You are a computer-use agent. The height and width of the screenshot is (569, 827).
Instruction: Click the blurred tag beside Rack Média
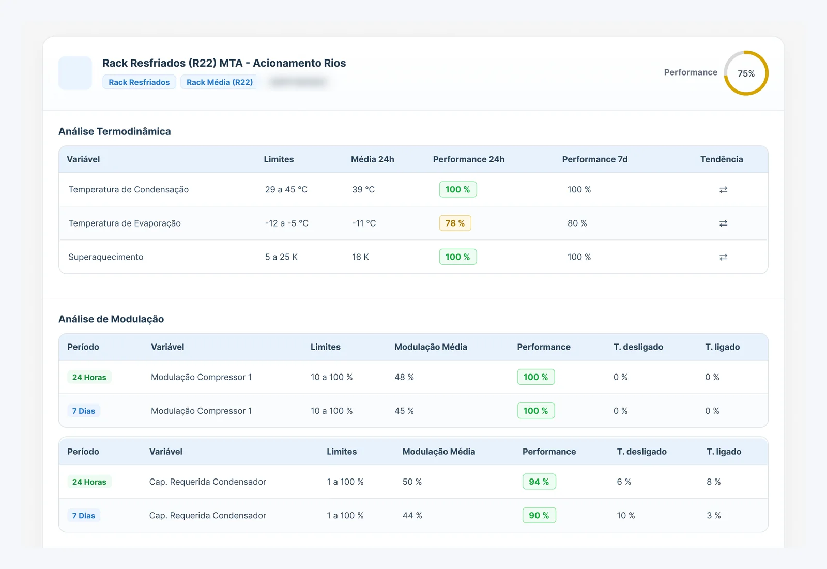click(x=298, y=82)
